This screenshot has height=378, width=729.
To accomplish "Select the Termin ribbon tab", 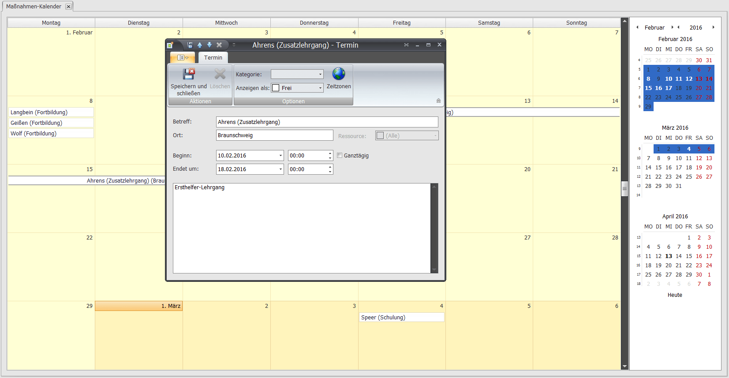I will pos(213,58).
